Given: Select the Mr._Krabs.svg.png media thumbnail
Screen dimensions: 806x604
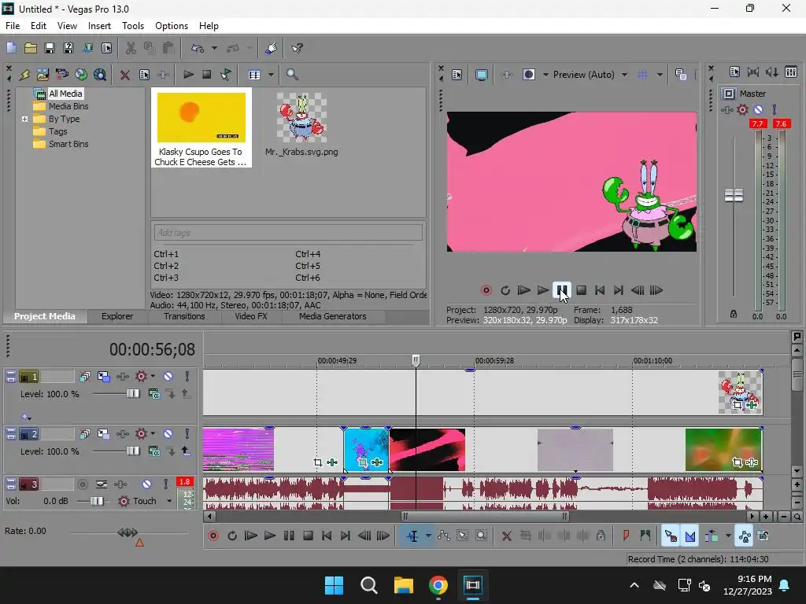Looking at the screenshot, I should 301,118.
